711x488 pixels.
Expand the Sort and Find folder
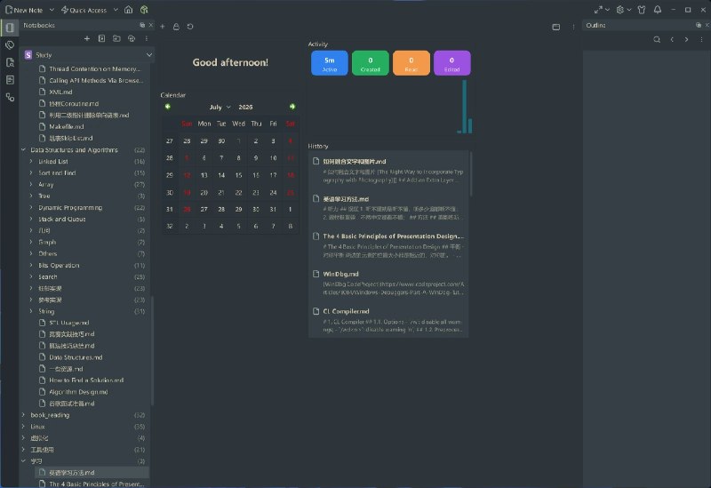pos(31,172)
